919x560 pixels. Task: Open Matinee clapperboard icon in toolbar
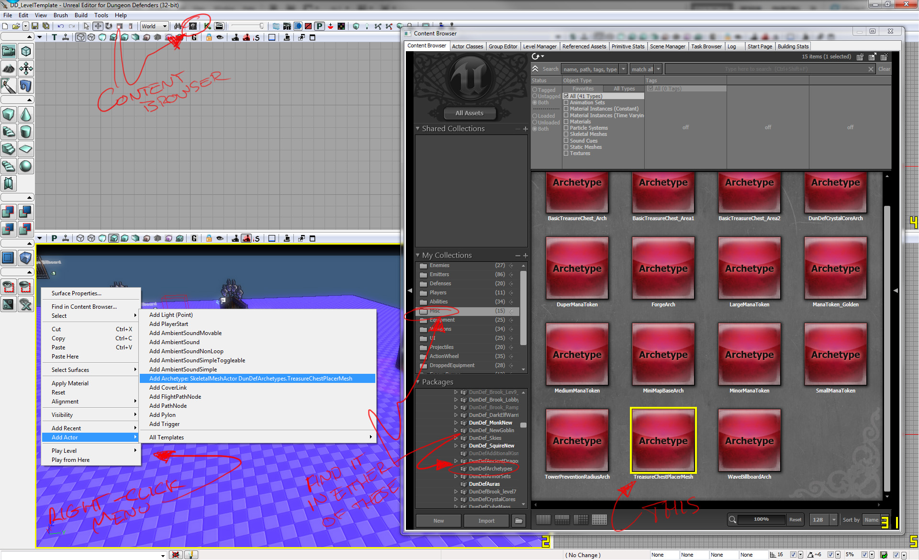click(219, 26)
